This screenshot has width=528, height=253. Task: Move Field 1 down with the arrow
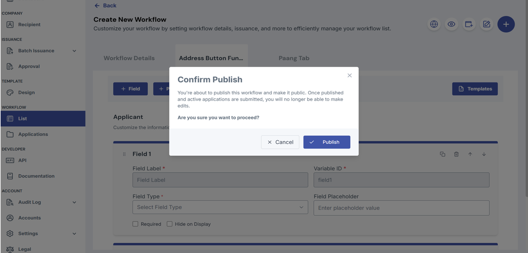click(x=484, y=154)
